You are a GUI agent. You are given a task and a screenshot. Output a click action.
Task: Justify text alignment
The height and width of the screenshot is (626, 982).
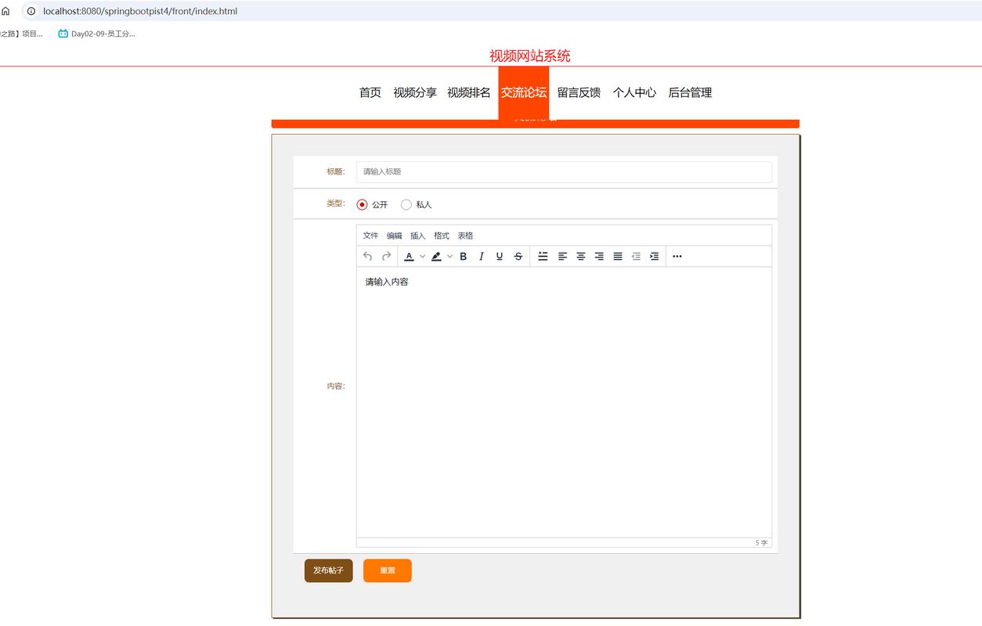click(618, 257)
